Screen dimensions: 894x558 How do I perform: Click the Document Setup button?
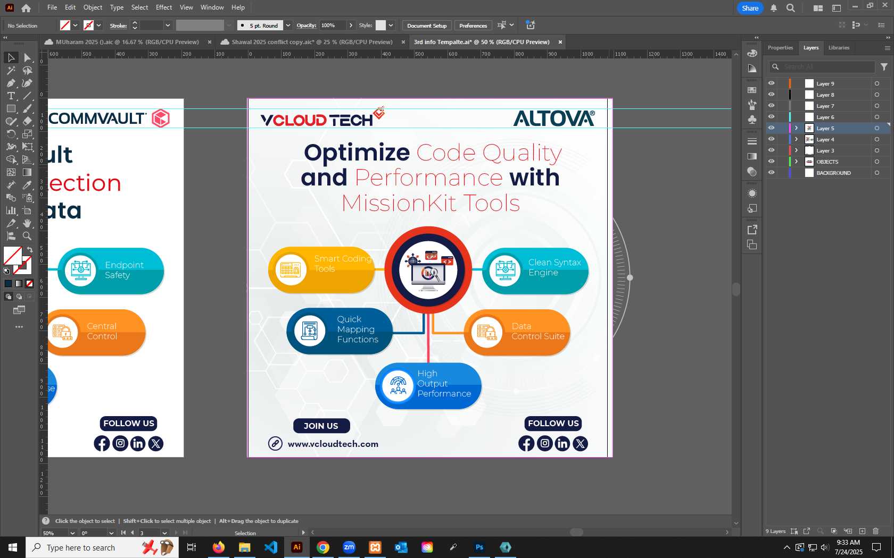point(427,26)
